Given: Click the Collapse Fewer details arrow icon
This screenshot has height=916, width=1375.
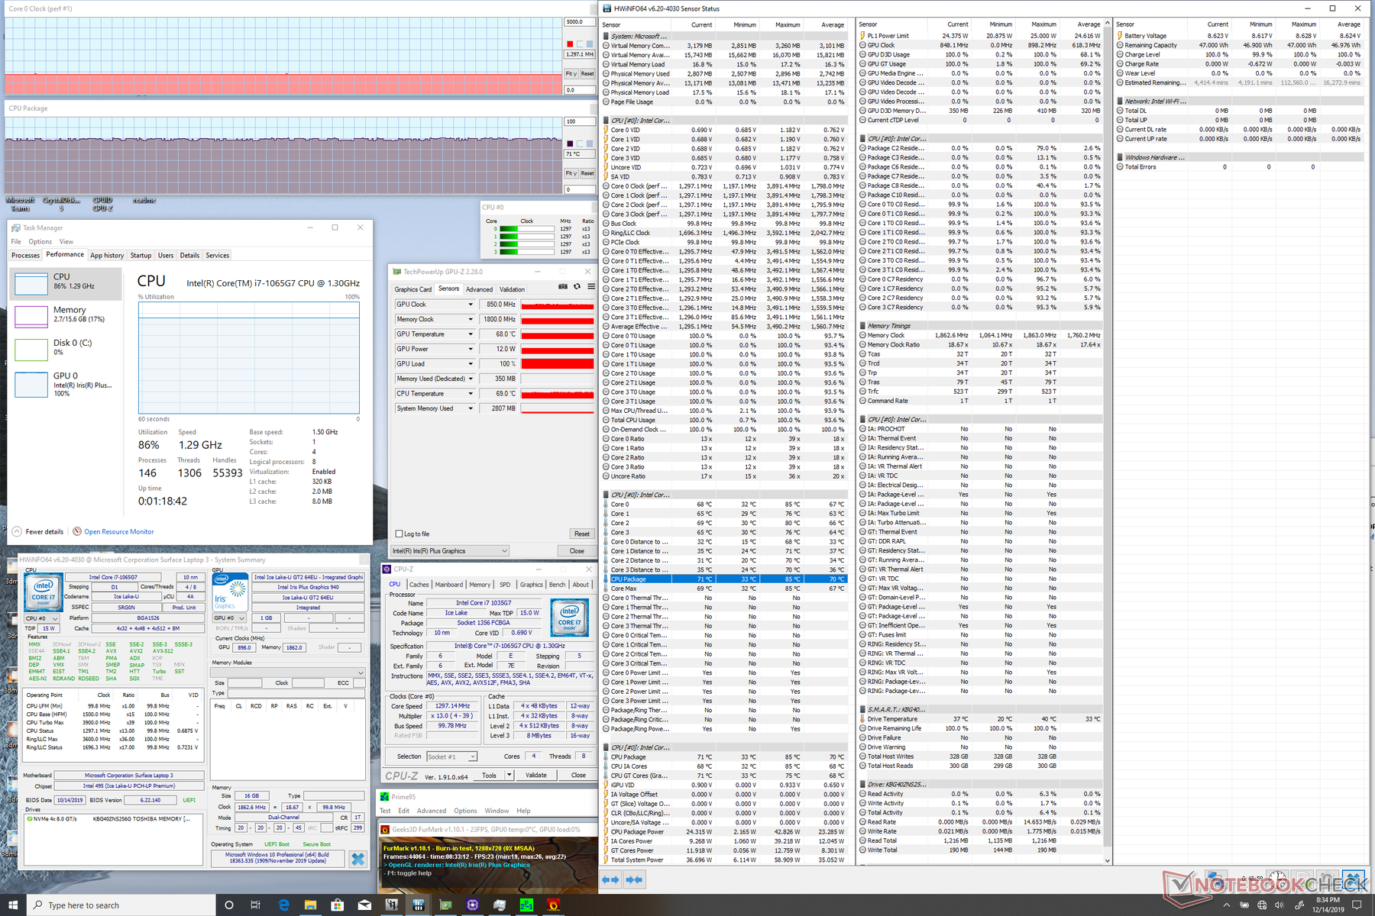Looking at the screenshot, I should coord(17,531).
